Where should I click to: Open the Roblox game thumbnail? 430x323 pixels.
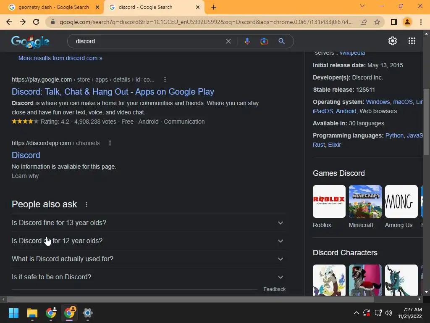tap(329, 201)
